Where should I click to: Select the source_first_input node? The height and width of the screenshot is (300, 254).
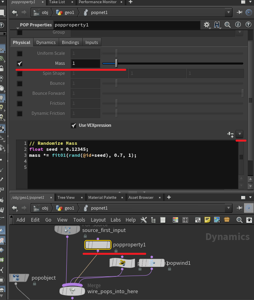(x=67, y=230)
